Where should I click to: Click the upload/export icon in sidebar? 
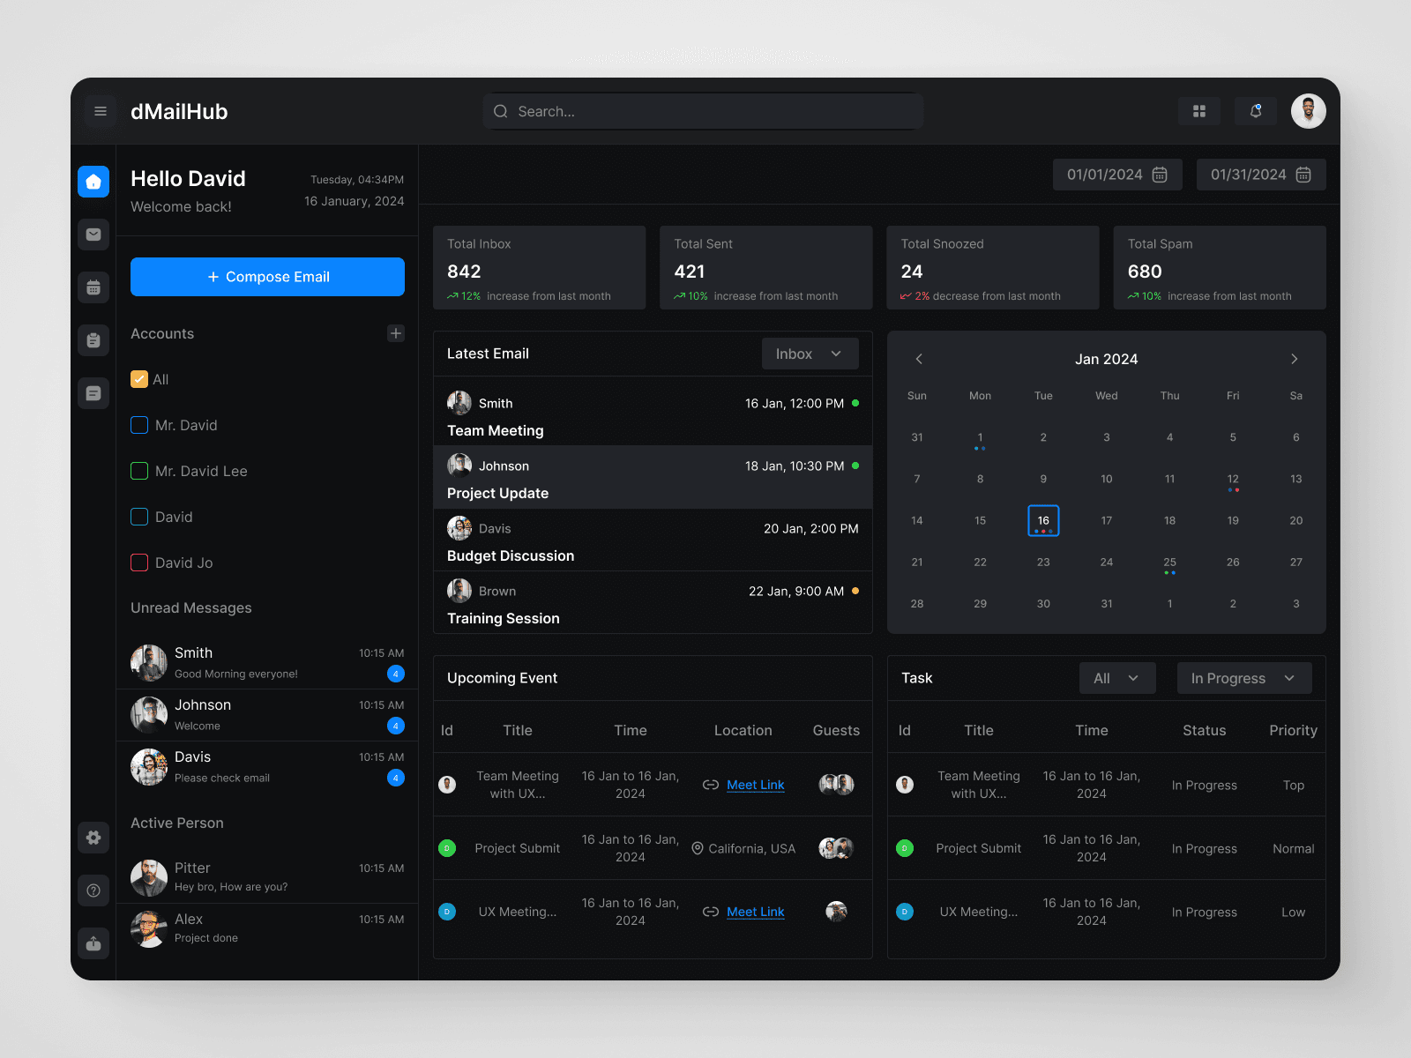tap(93, 943)
